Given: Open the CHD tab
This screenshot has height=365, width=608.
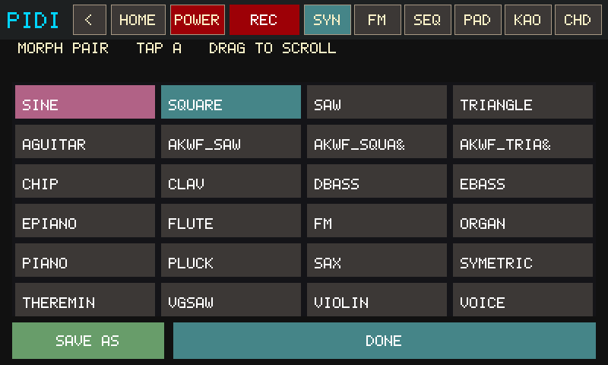Looking at the screenshot, I should 578,20.
